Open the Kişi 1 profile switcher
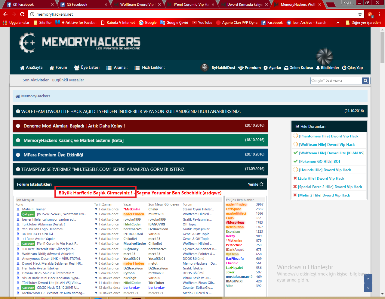Image resolution: width=385 pixels, height=299 pixels. click(347, 3)
